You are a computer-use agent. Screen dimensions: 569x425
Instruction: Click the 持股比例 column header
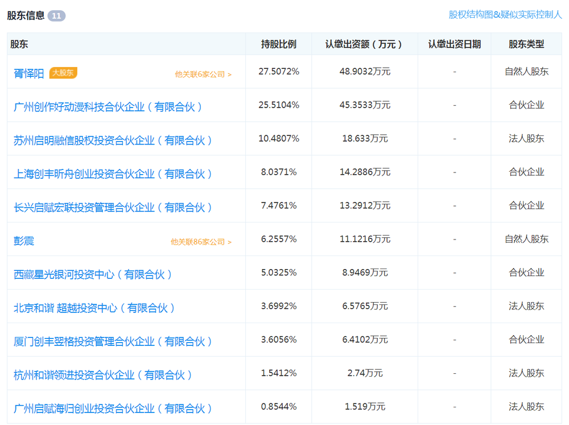(x=279, y=44)
